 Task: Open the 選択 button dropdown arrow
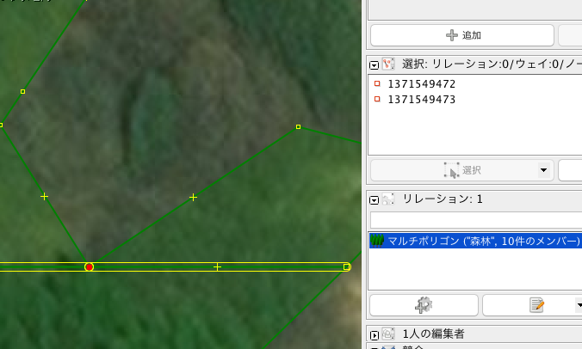pyautogui.click(x=544, y=170)
